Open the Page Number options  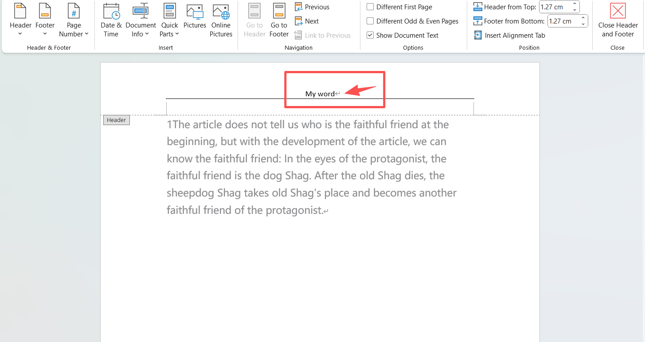click(74, 20)
